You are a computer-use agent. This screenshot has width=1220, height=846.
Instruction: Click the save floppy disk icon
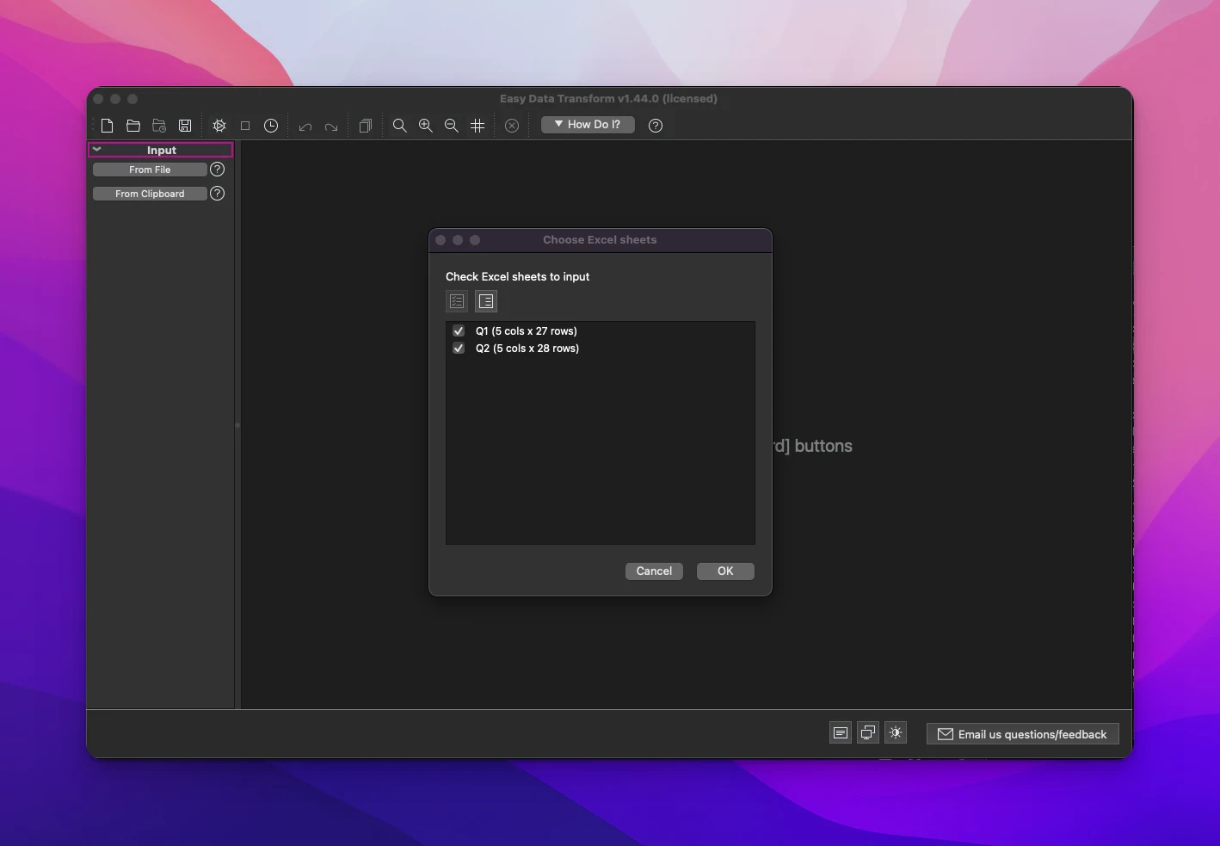pyautogui.click(x=185, y=126)
